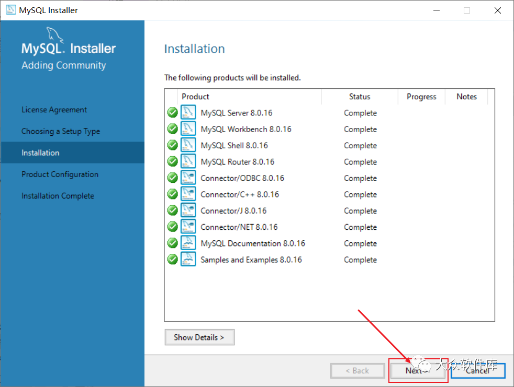This screenshot has height=387, width=514.
Task: Click Complete status of Connector/ODBC row
Action: pos(360,179)
